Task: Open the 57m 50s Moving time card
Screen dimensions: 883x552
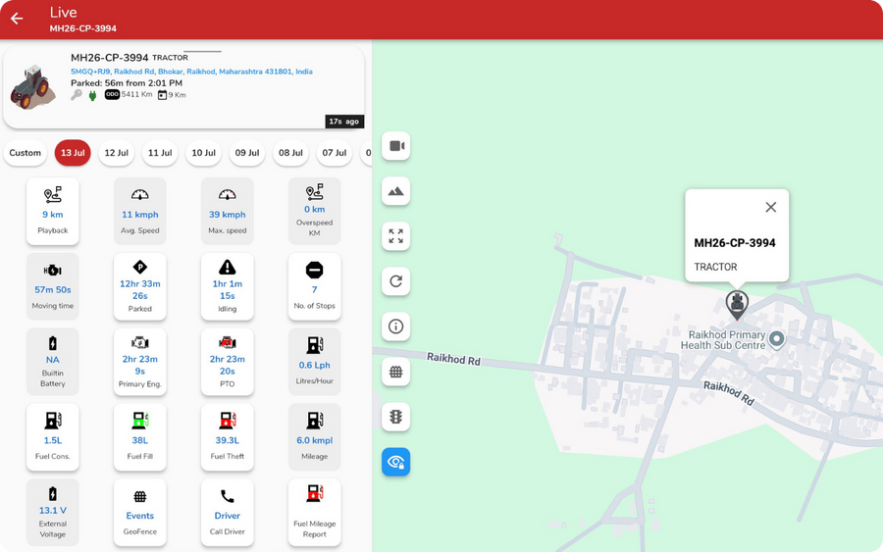Action: (53, 286)
